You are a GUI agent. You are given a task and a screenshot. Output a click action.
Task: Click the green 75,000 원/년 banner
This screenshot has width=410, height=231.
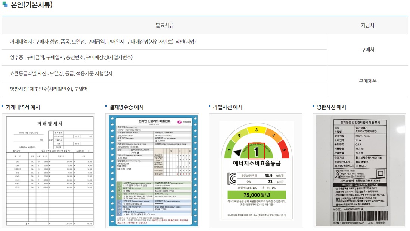pos(256,194)
